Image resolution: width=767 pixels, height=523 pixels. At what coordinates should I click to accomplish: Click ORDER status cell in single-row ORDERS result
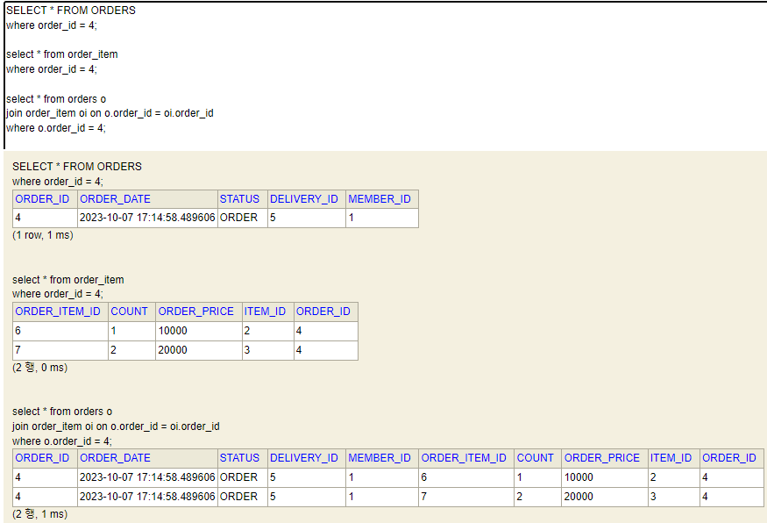point(243,218)
